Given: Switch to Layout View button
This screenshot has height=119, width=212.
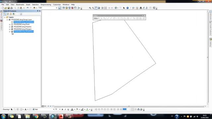Looking at the screenshot, I should [x=45, y=106].
